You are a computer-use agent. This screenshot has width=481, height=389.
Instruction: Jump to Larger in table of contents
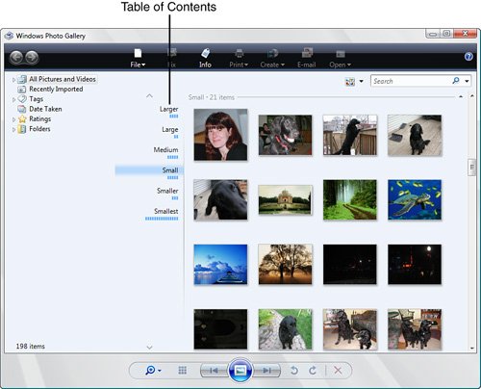coord(168,109)
